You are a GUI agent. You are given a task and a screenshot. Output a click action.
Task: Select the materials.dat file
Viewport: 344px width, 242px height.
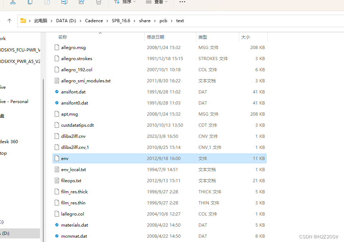click(74, 225)
